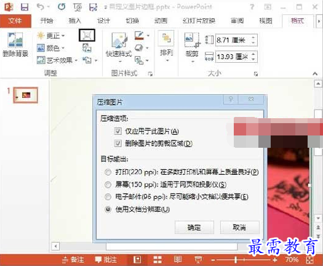
Task: Close the Compress Pictures dialog
Action: (x=251, y=99)
